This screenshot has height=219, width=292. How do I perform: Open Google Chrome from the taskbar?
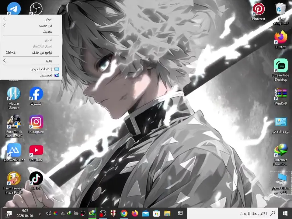124,214
